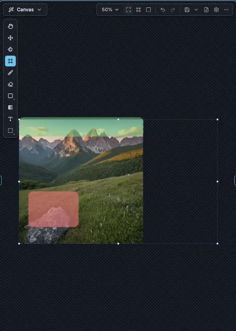Click the save floppy disk icon
This screenshot has height=331, width=236.
point(187,10)
